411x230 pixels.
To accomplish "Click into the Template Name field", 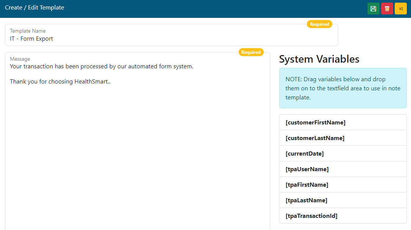I will (x=171, y=39).
